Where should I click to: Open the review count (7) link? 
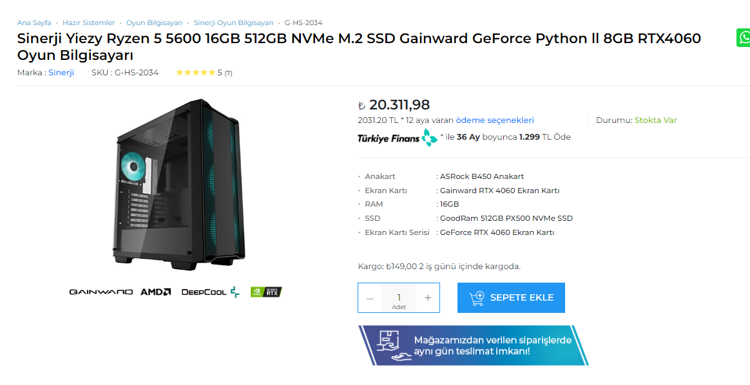pos(228,73)
